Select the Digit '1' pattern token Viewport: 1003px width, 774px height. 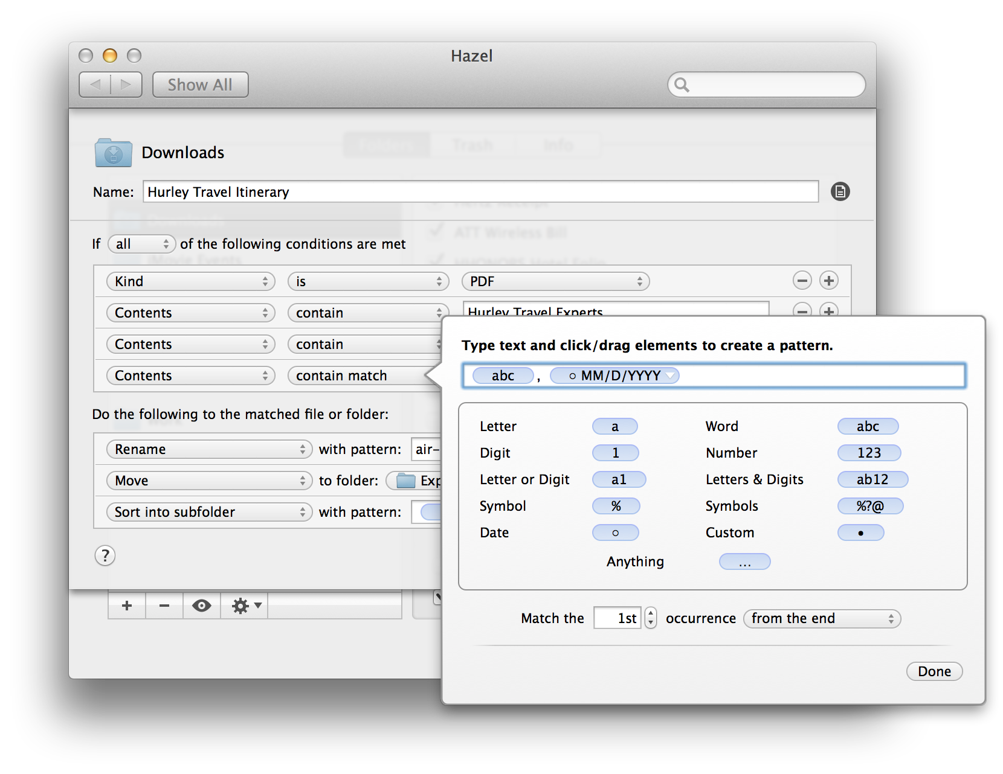tap(616, 453)
